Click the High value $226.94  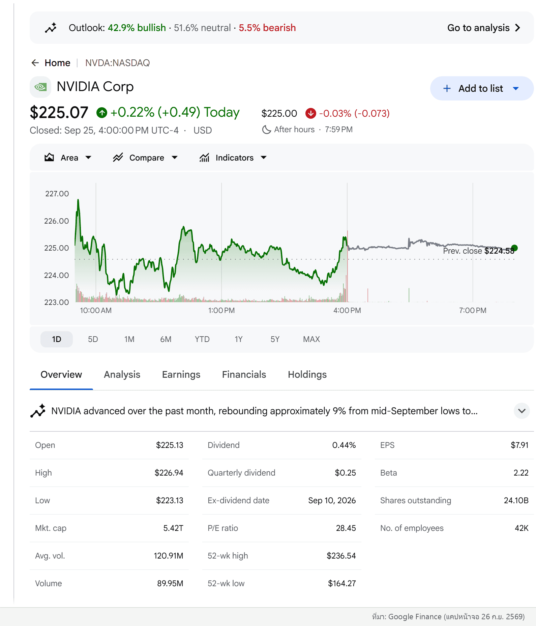pyautogui.click(x=169, y=473)
